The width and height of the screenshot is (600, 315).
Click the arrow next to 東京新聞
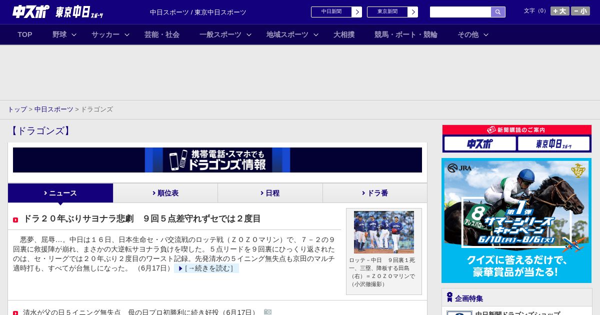[413, 12]
